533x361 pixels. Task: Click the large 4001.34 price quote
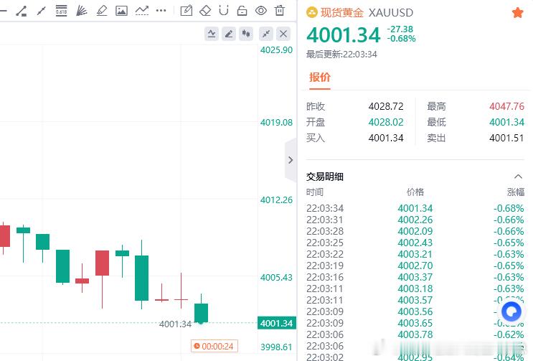pos(344,35)
